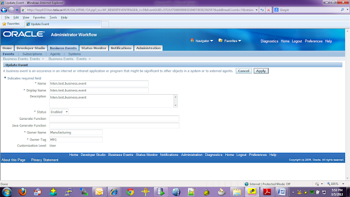Open Adobe Reader taskbar icon
Image resolution: width=350 pixels, height=197 pixels.
point(267,192)
